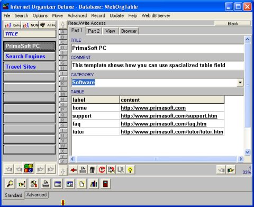
Task: Select the Travel Sites record
Action: [x=30, y=67]
